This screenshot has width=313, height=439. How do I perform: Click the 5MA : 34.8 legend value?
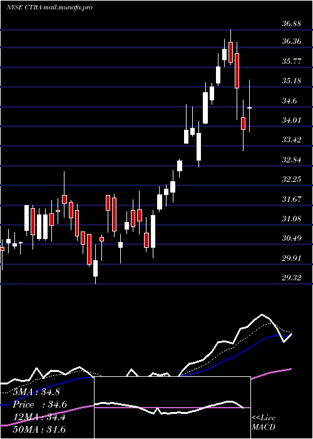[x=36, y=392]
